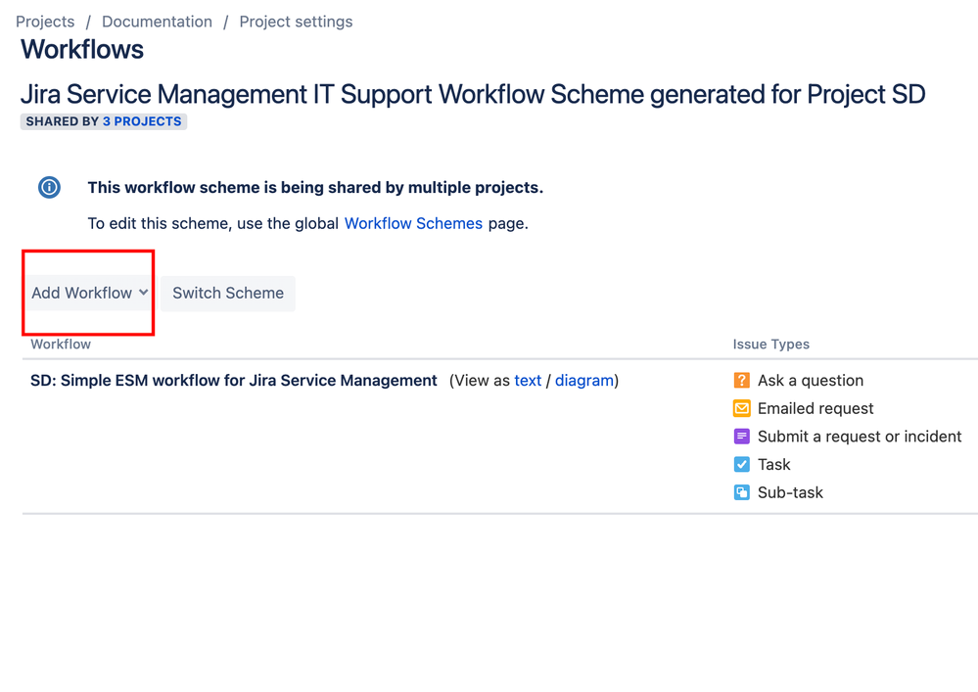
Task: Click the Workflow column header
Action: tap(61, 345)
